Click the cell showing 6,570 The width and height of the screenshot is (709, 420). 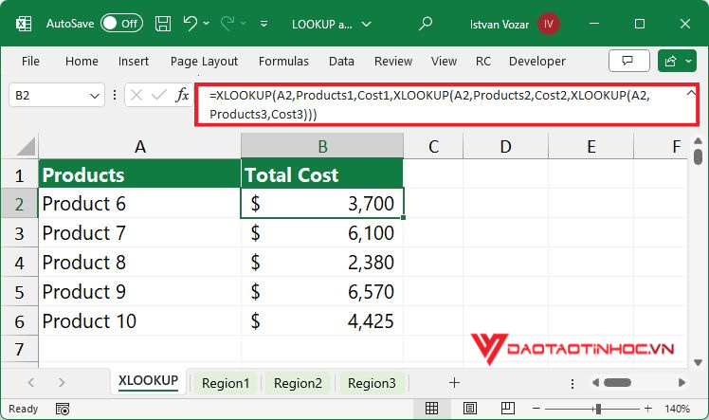(322, 292)
